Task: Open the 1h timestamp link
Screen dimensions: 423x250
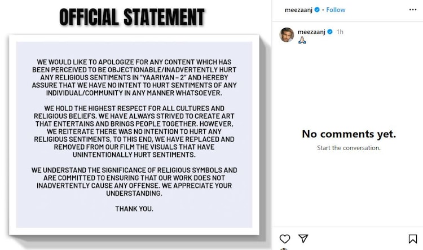Action: tap(340, 32)
